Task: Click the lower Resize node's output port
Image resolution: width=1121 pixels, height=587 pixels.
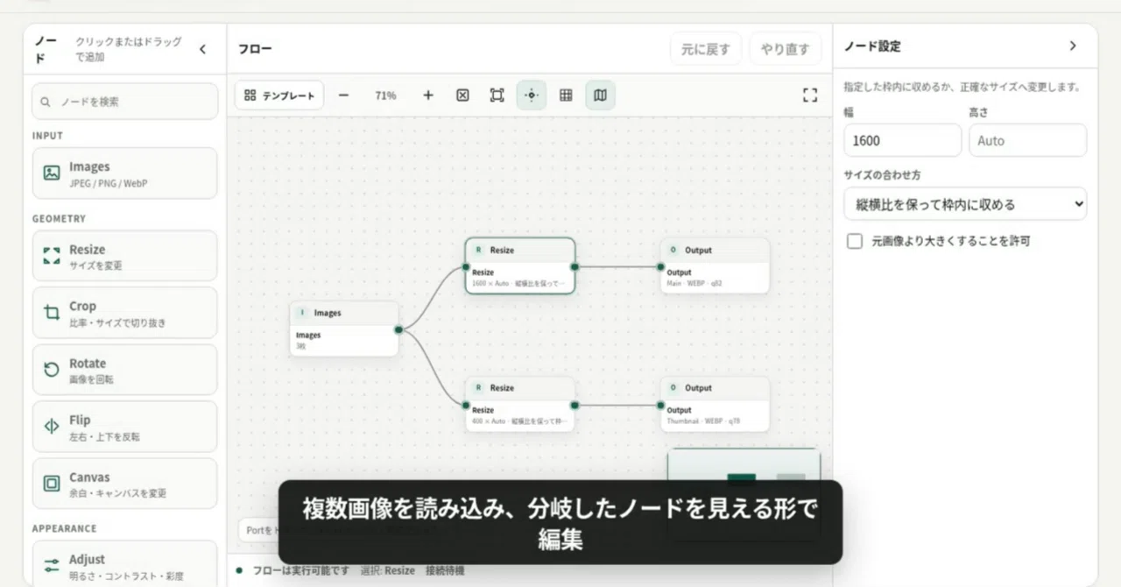Action: click(575, 405)
